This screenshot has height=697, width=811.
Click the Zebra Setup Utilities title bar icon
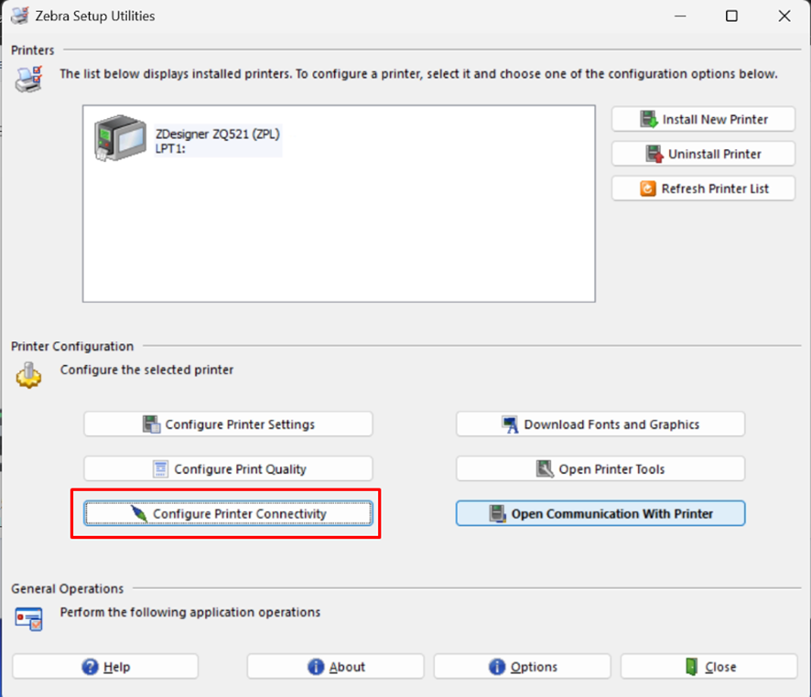pyautogui.click(x=19, y=16)
